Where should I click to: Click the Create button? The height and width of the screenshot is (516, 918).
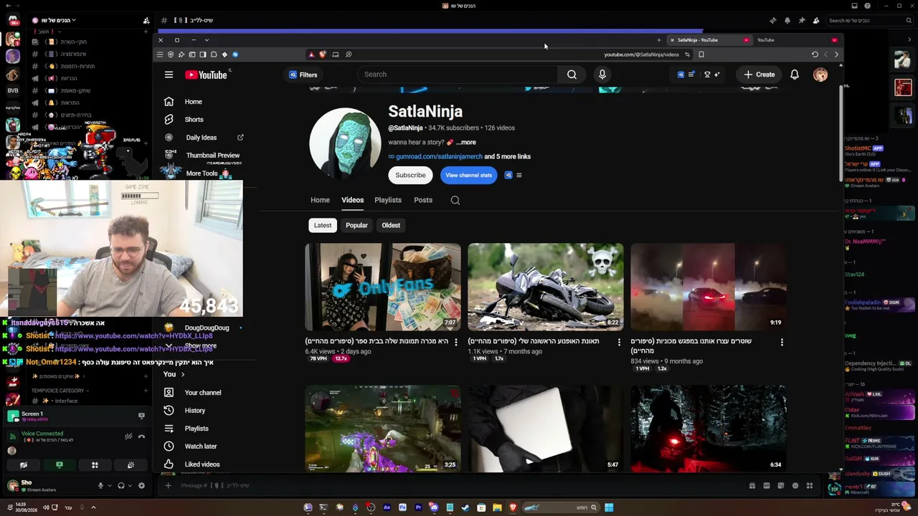(x=760, y=75)
